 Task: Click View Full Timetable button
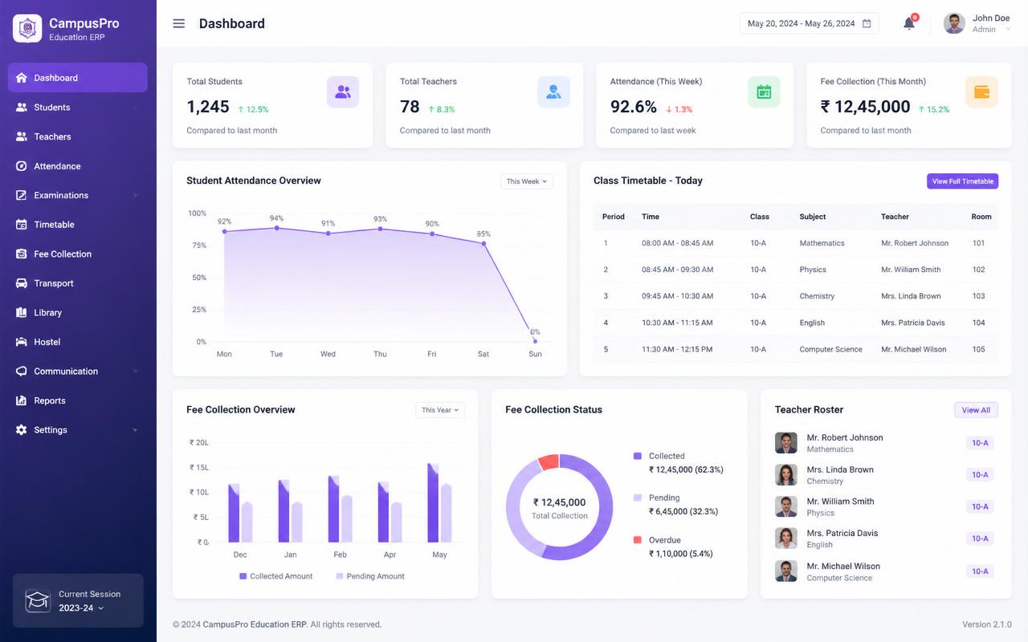(962, 181)
